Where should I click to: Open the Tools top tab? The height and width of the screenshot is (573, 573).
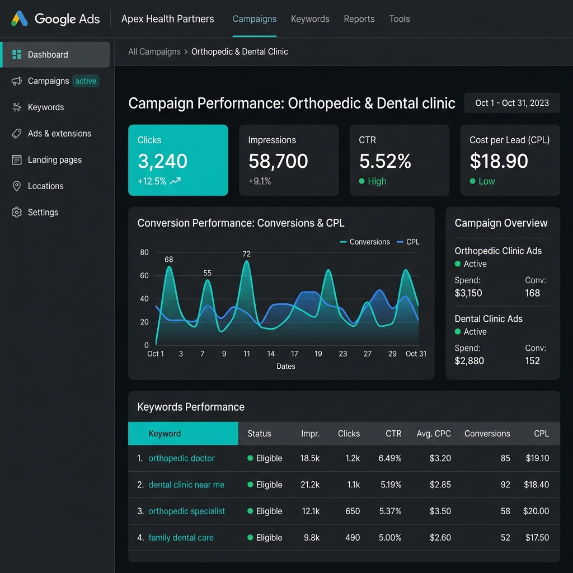(400, 19)
